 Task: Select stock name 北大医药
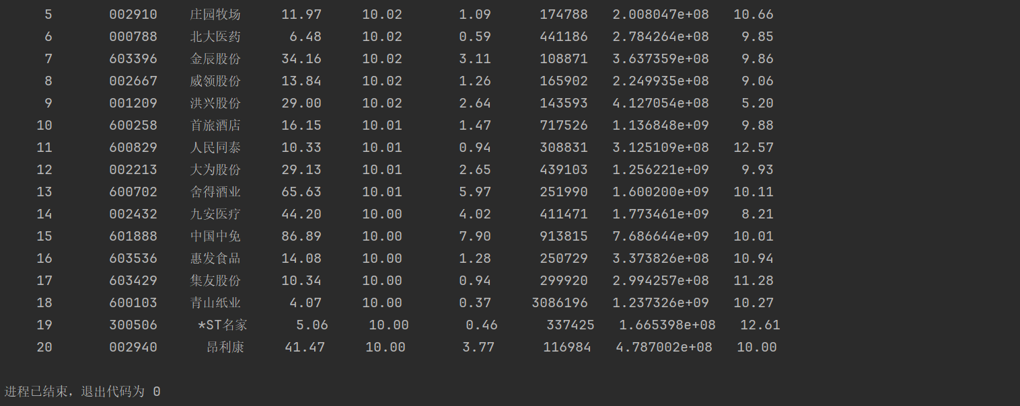(x=215, y=36)
